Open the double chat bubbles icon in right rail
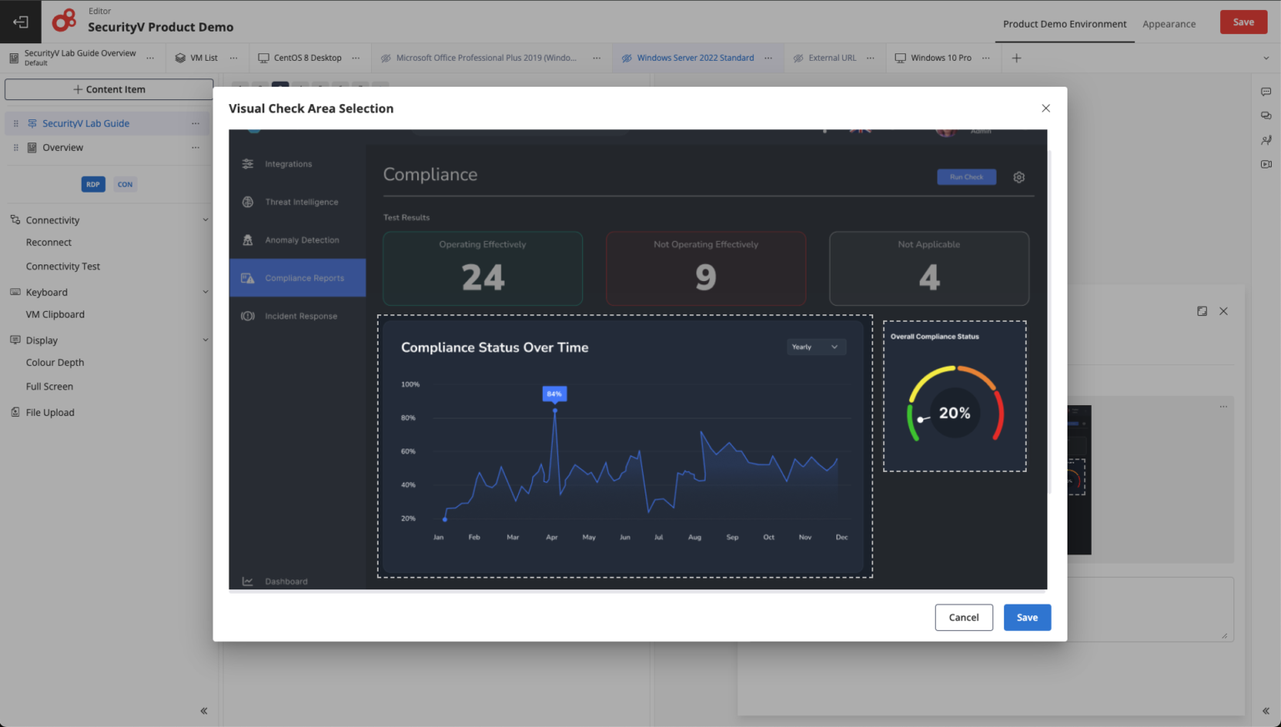Image resolution: width=1281 pixels, height=727 pixels. (1266, 116)
